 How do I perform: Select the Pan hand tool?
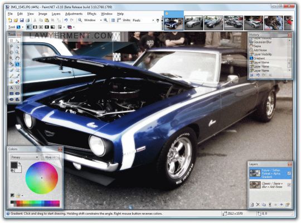(x=17, y=58)
